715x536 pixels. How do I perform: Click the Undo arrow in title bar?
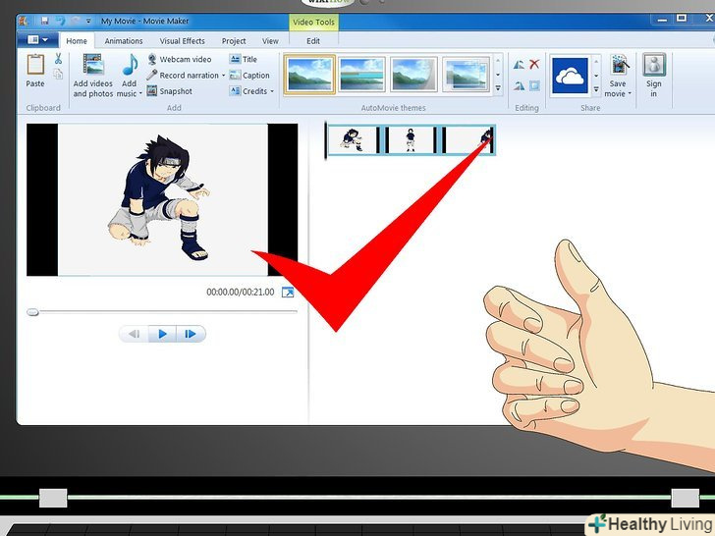point(60,21)
